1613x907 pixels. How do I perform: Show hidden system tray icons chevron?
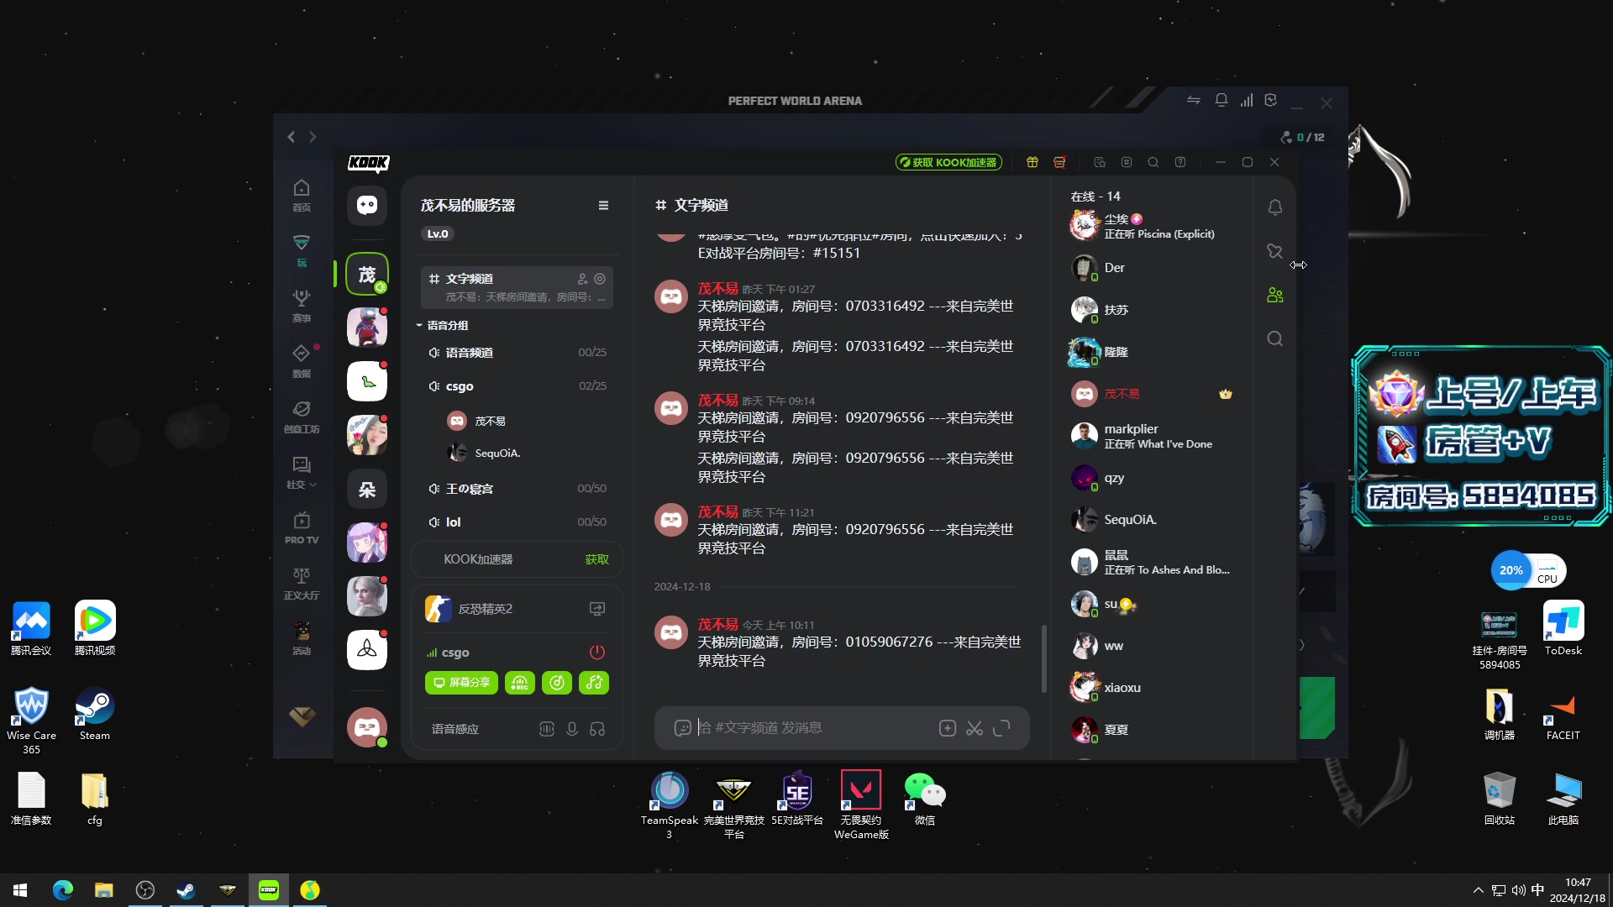pyautogui.click(x=1478, y=890)
